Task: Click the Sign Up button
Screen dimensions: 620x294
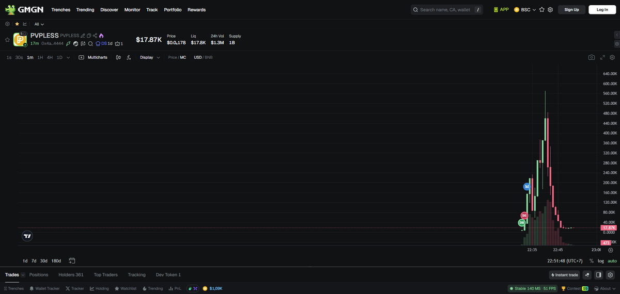Action: pyautogui.click(x=571, y=10)
